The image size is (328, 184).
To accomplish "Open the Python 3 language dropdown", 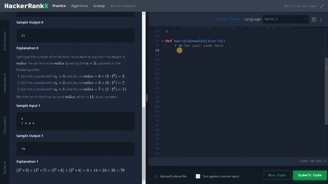I will point(285,19).
